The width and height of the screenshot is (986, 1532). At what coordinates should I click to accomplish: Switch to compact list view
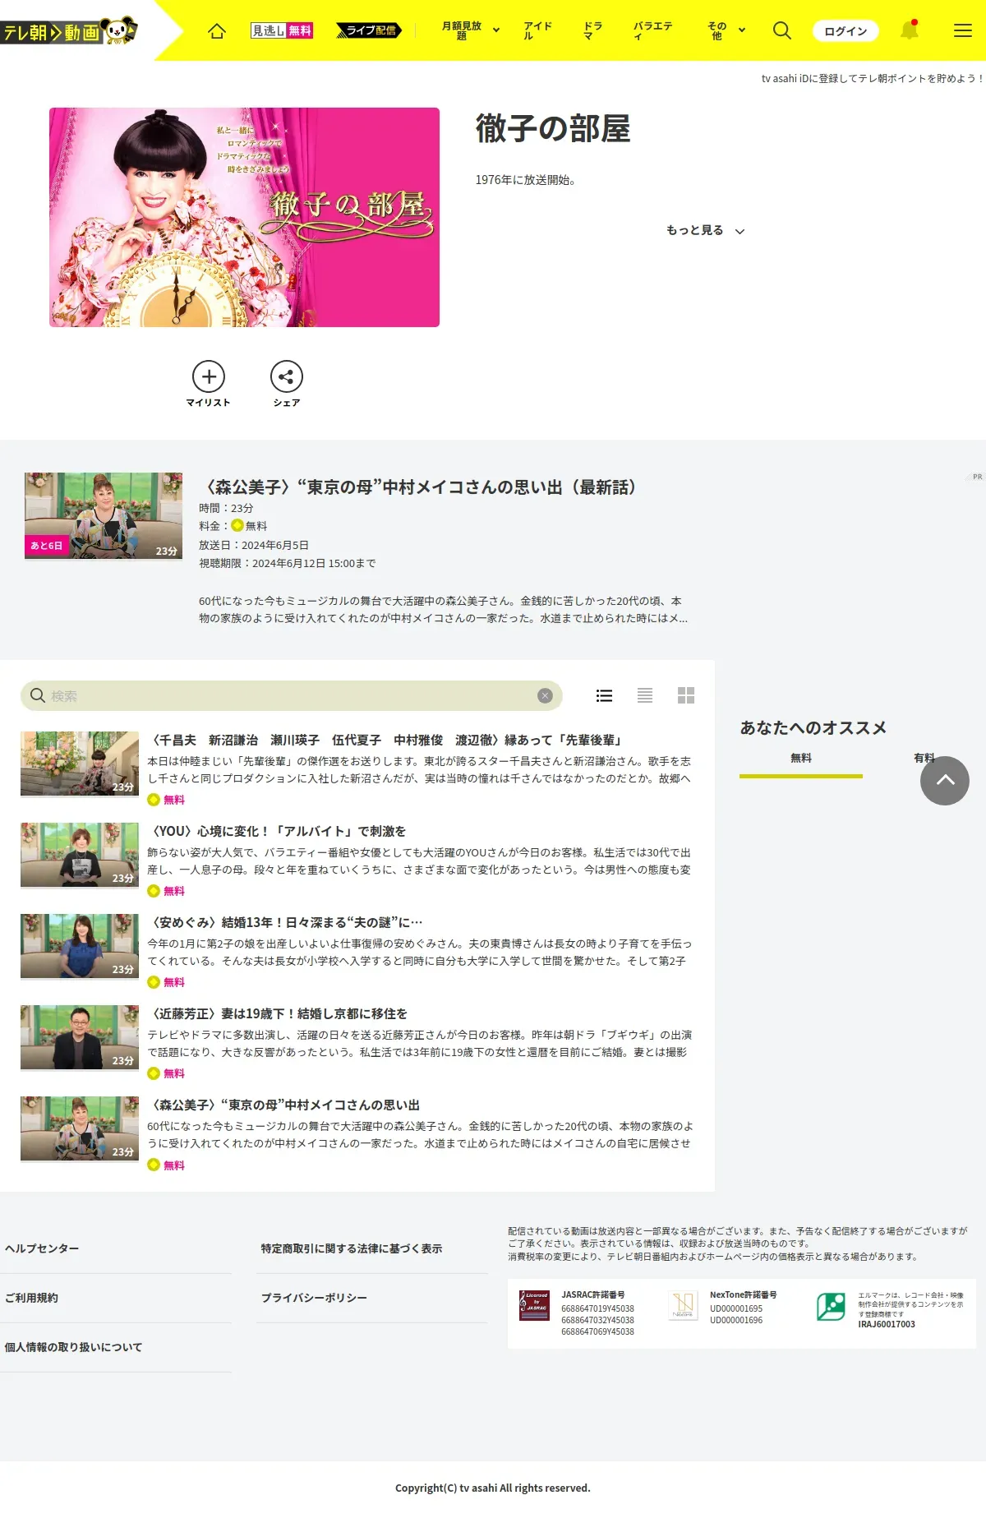tap(645, 695)
